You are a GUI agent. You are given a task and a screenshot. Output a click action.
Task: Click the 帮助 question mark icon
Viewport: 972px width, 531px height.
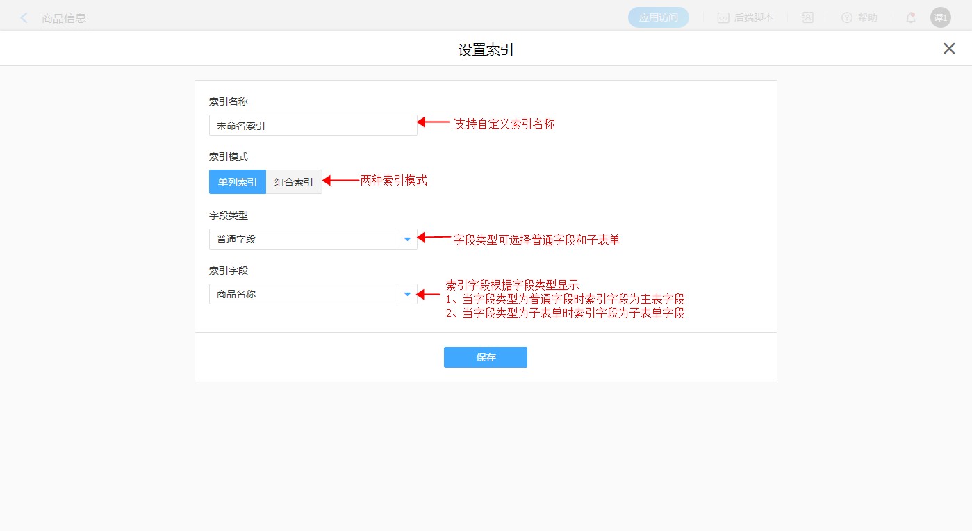[846, 18]
